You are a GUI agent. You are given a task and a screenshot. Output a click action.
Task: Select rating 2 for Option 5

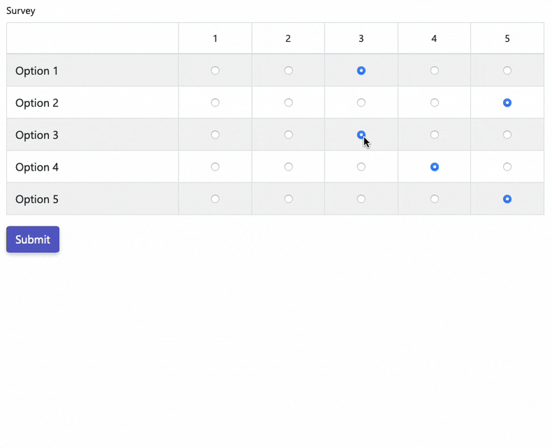click(x=288, y=199)
